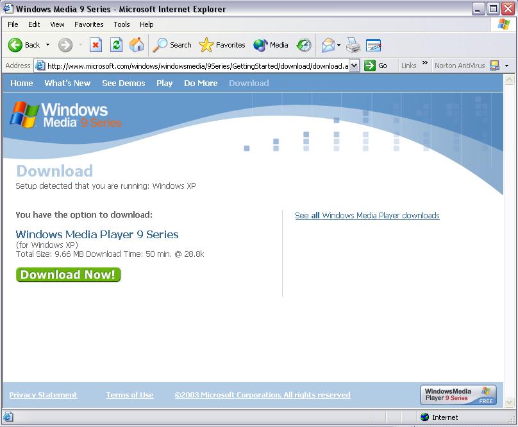Refresh the page with green arrows icon

pos(116,45)
